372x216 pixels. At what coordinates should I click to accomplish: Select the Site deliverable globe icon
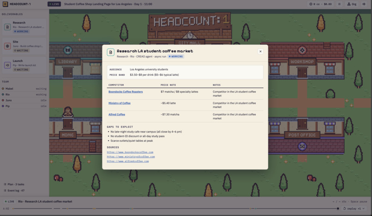coord(7,46)
